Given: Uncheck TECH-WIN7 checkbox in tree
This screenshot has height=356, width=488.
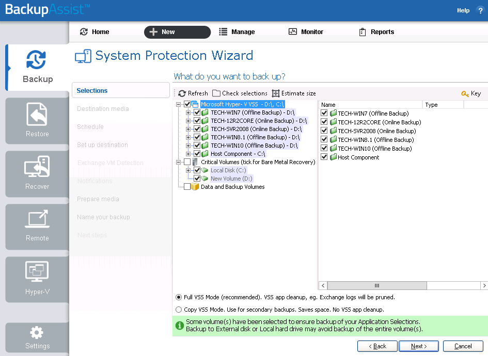Looking at the screenshot, I should [197, 112].
